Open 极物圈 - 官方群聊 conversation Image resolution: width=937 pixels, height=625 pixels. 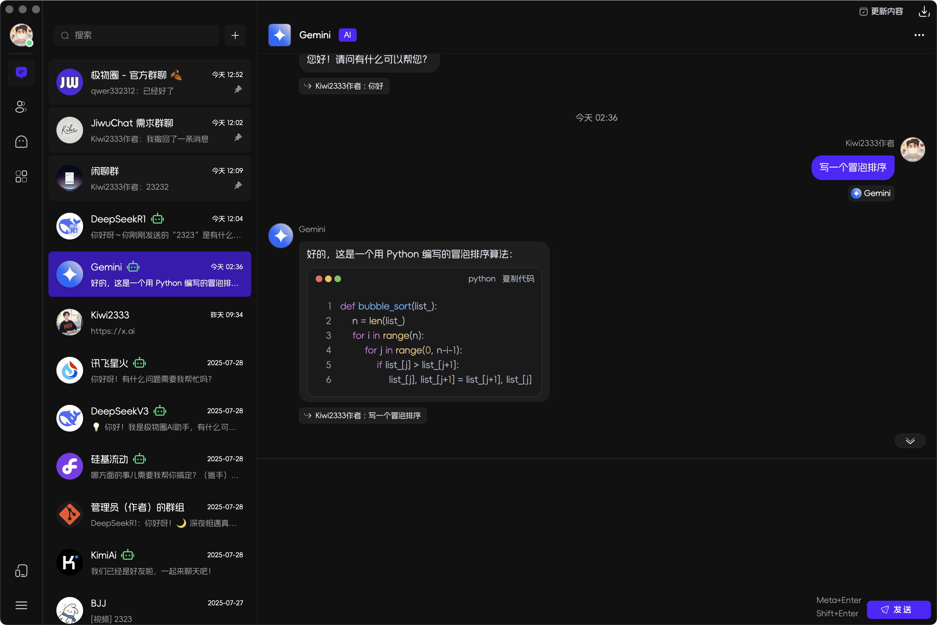pos(149,82)
